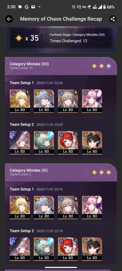
Task: Open Category Mistake (XII) stage header
Action: (61, 66)
